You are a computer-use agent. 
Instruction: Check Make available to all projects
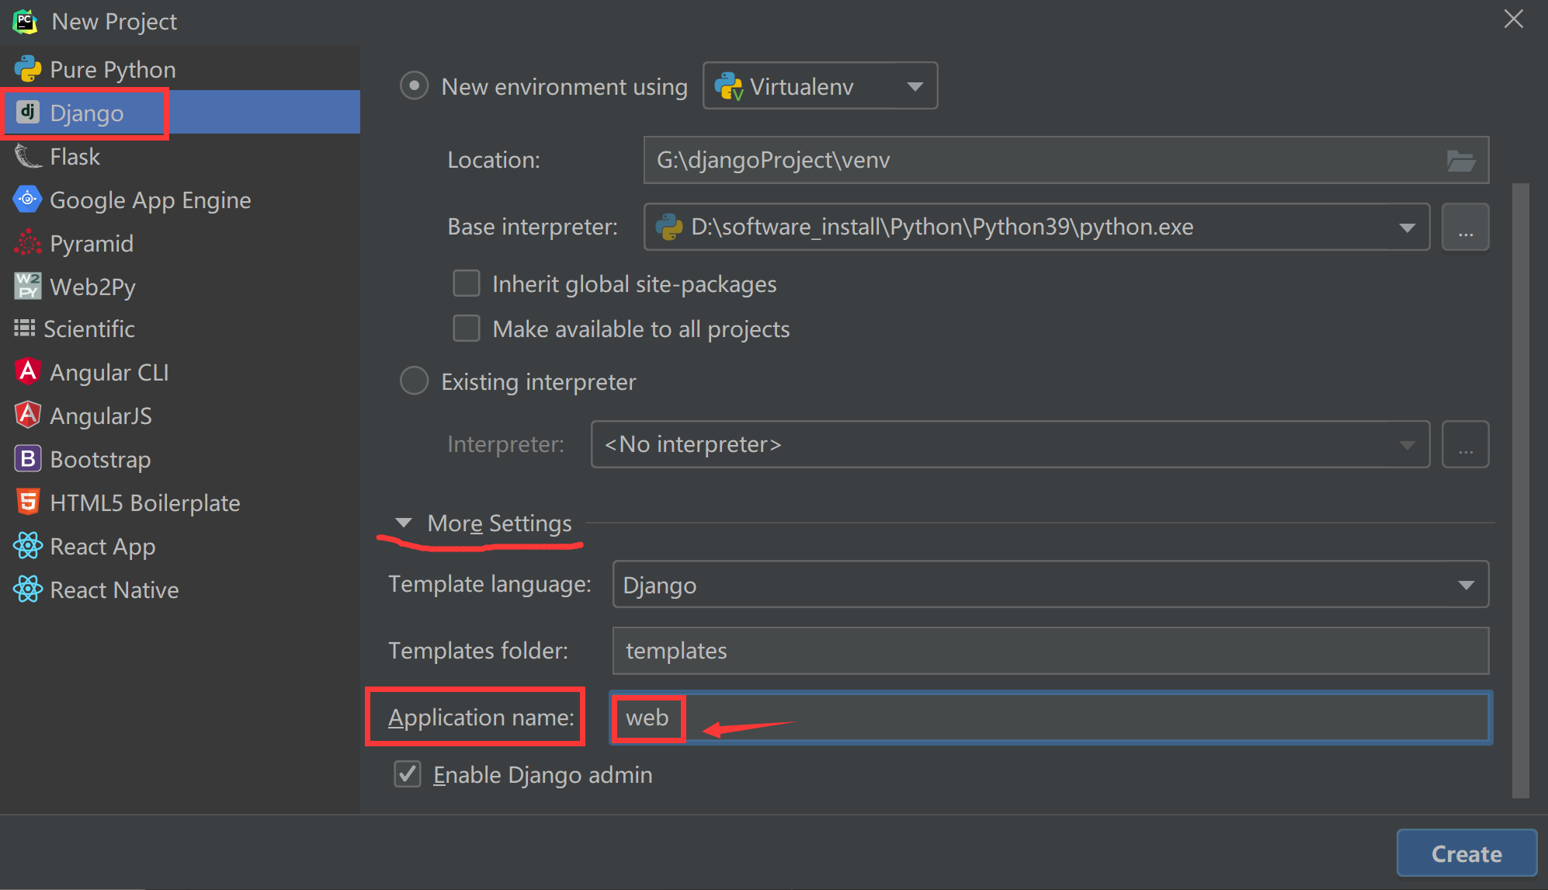coord(467,329)
